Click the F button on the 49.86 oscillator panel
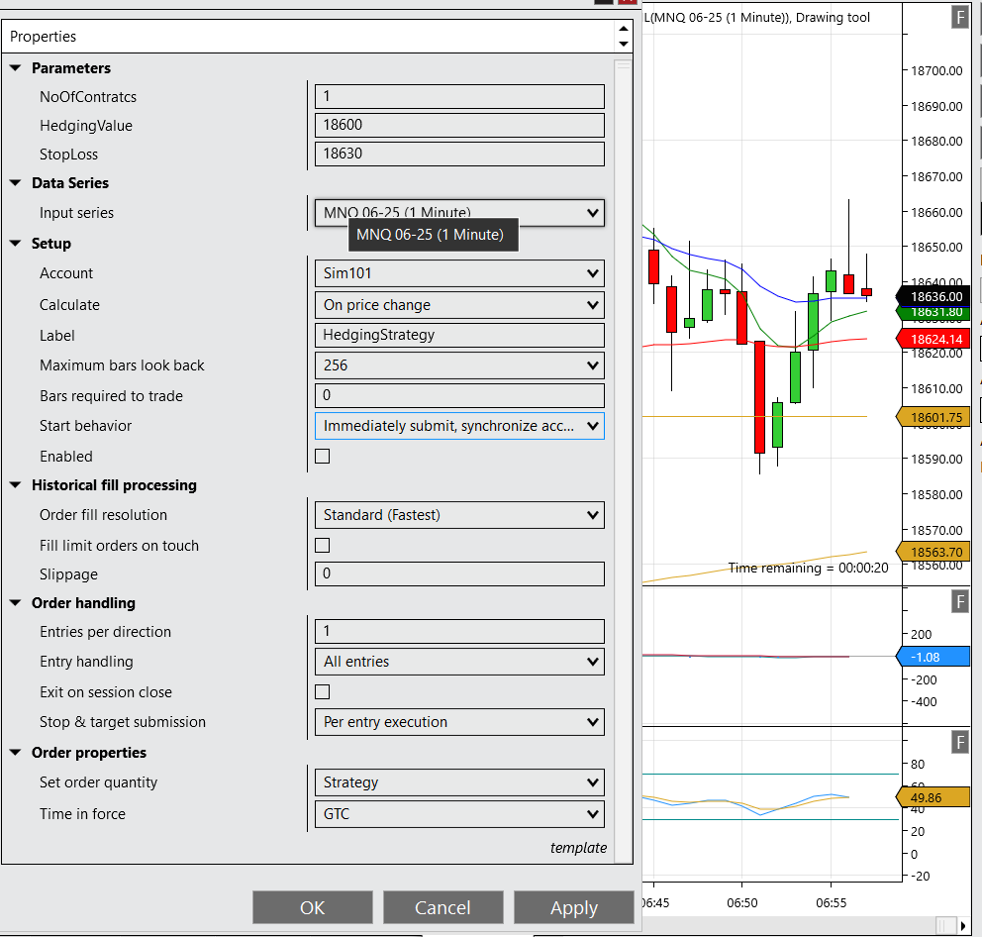Image resolution: width=982 pixels, height=937 pixels. coord(959,743)
